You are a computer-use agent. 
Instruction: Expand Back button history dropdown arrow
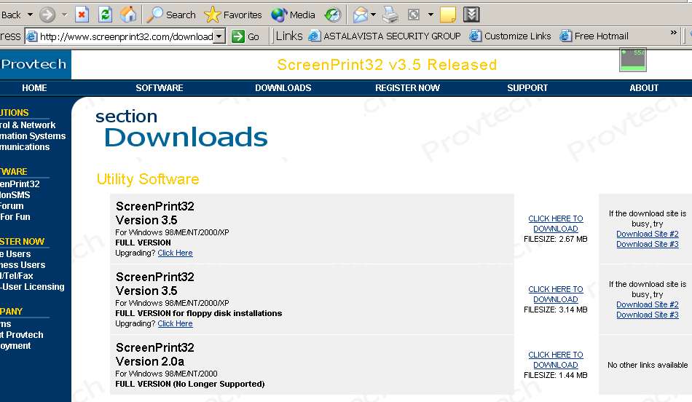pyautogui.click(x=30, y=15)
